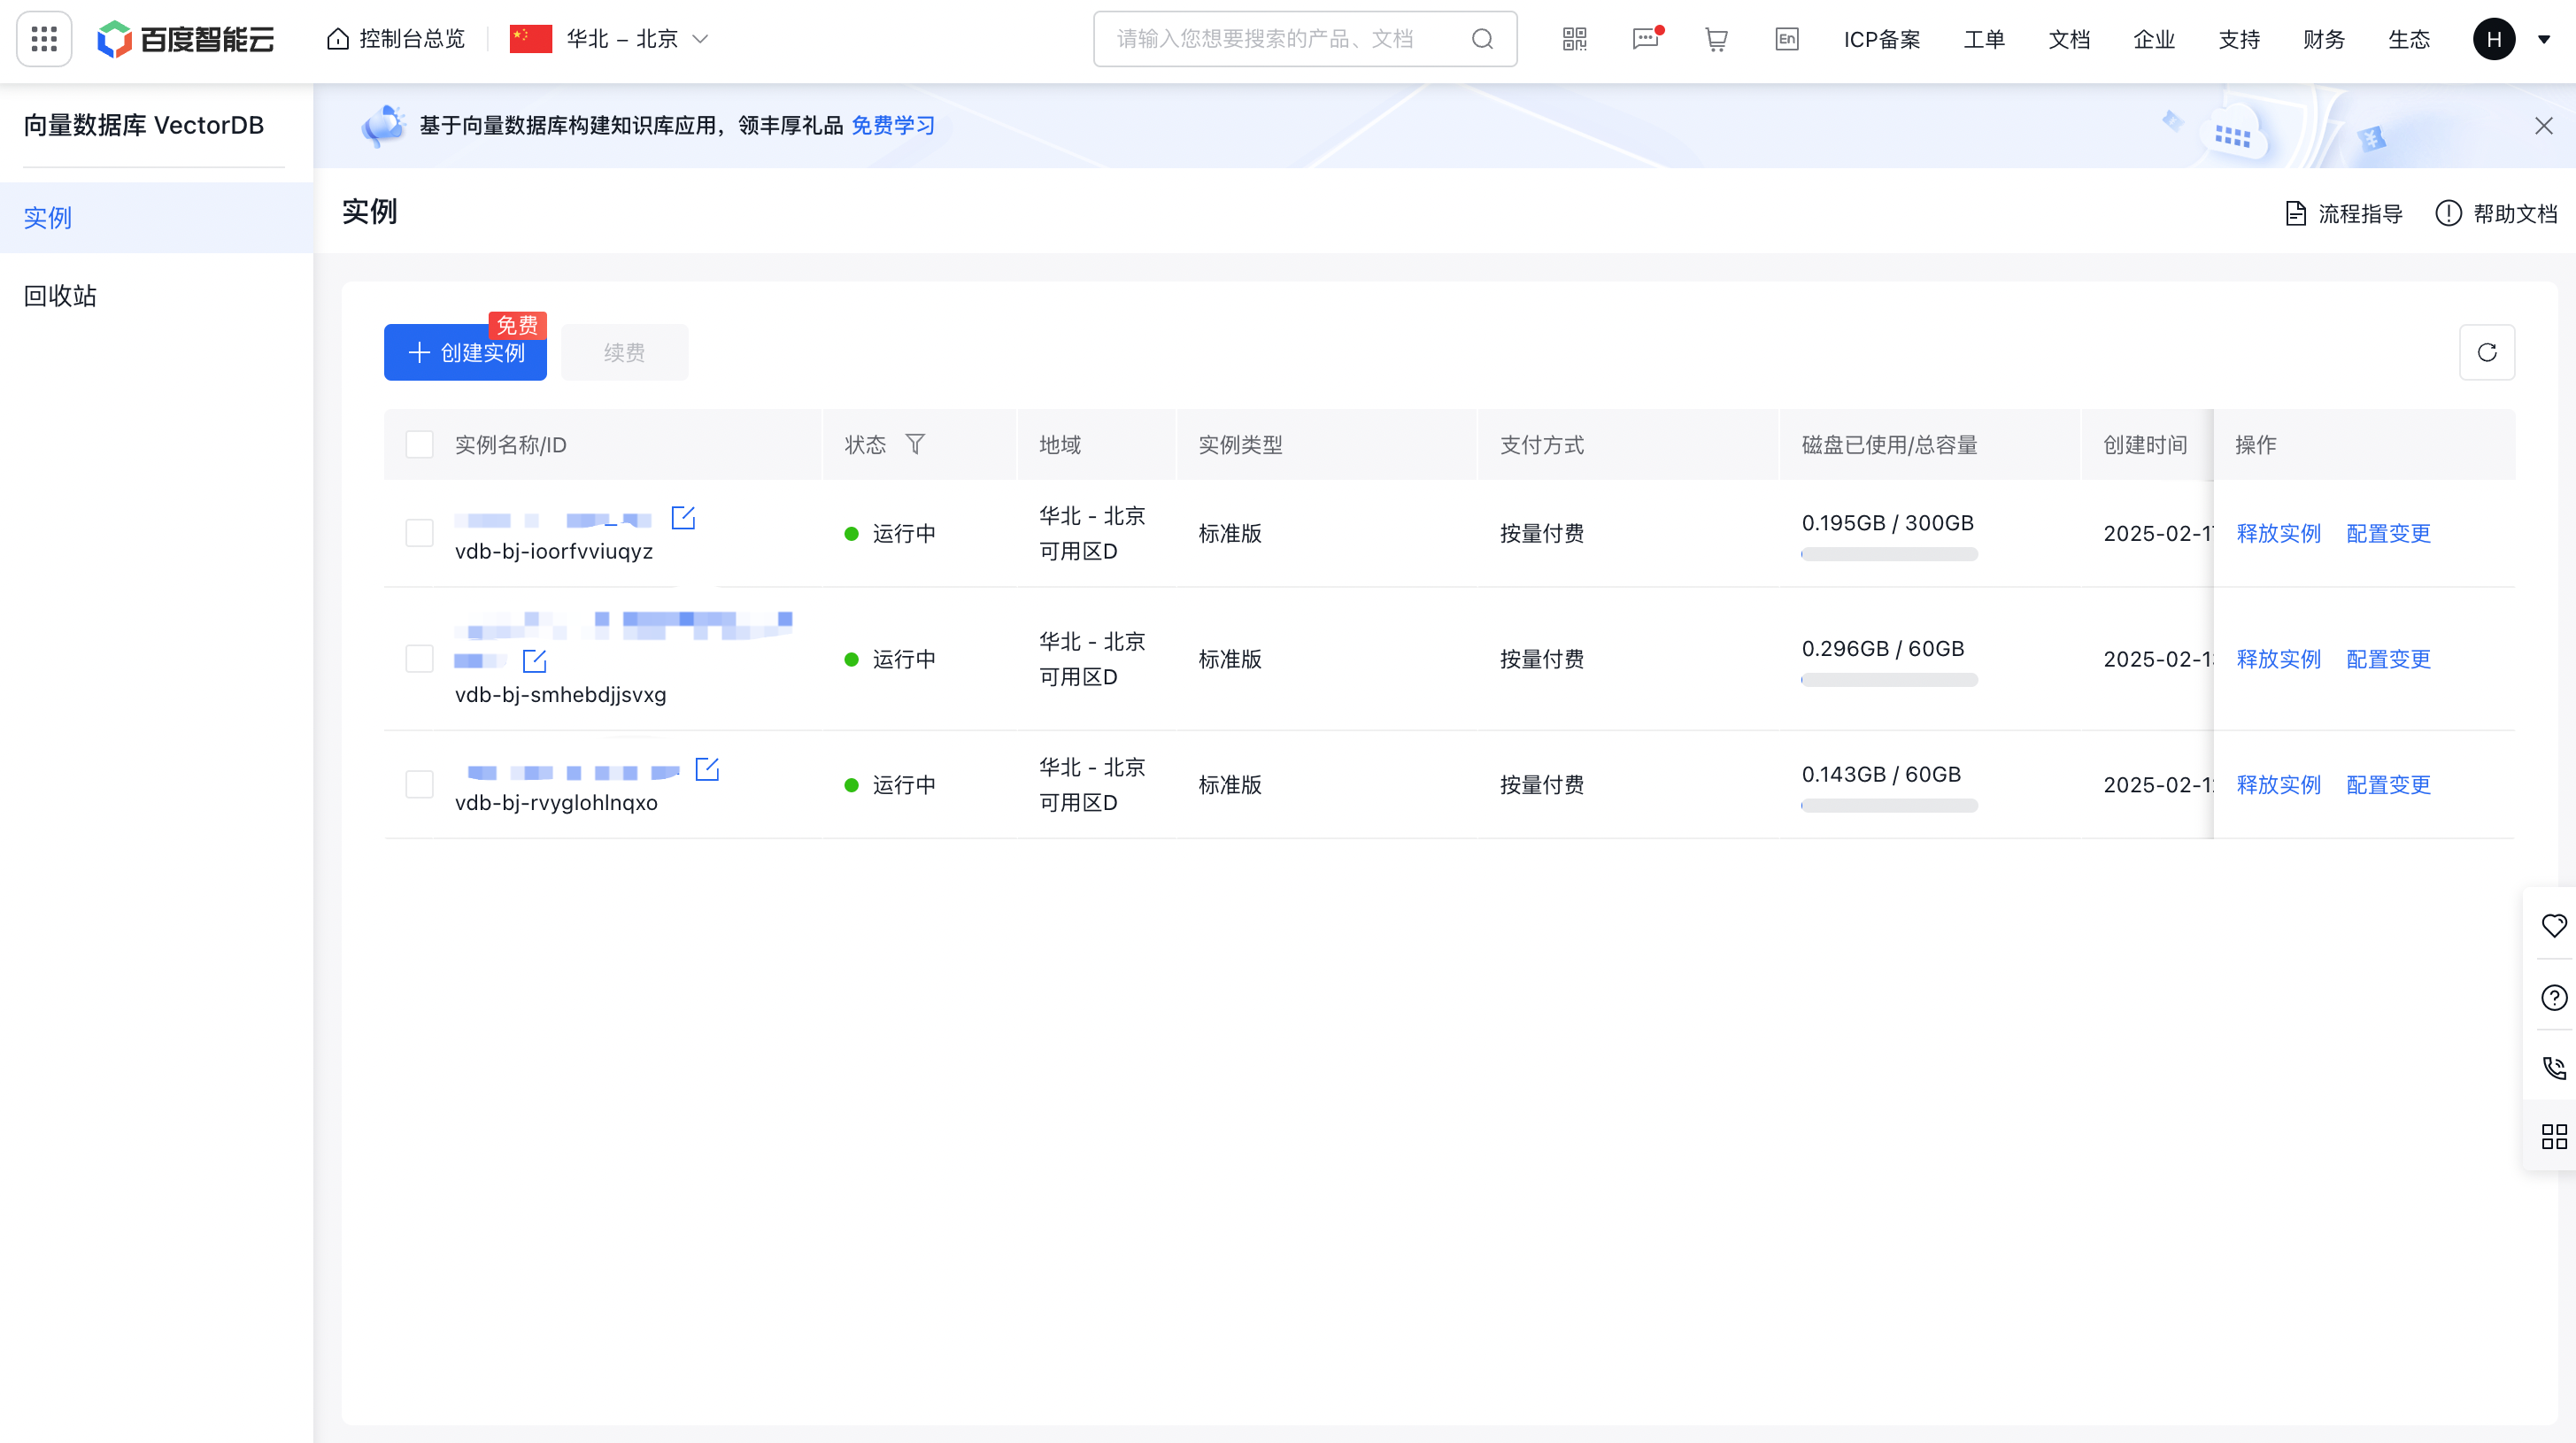Image resolution: width=2576 pixels, height=1443 pixels.
Task: Click disk usage bar for 0.296GB / 60GB
Action: pyautogui.click(x=1889, y=680)
